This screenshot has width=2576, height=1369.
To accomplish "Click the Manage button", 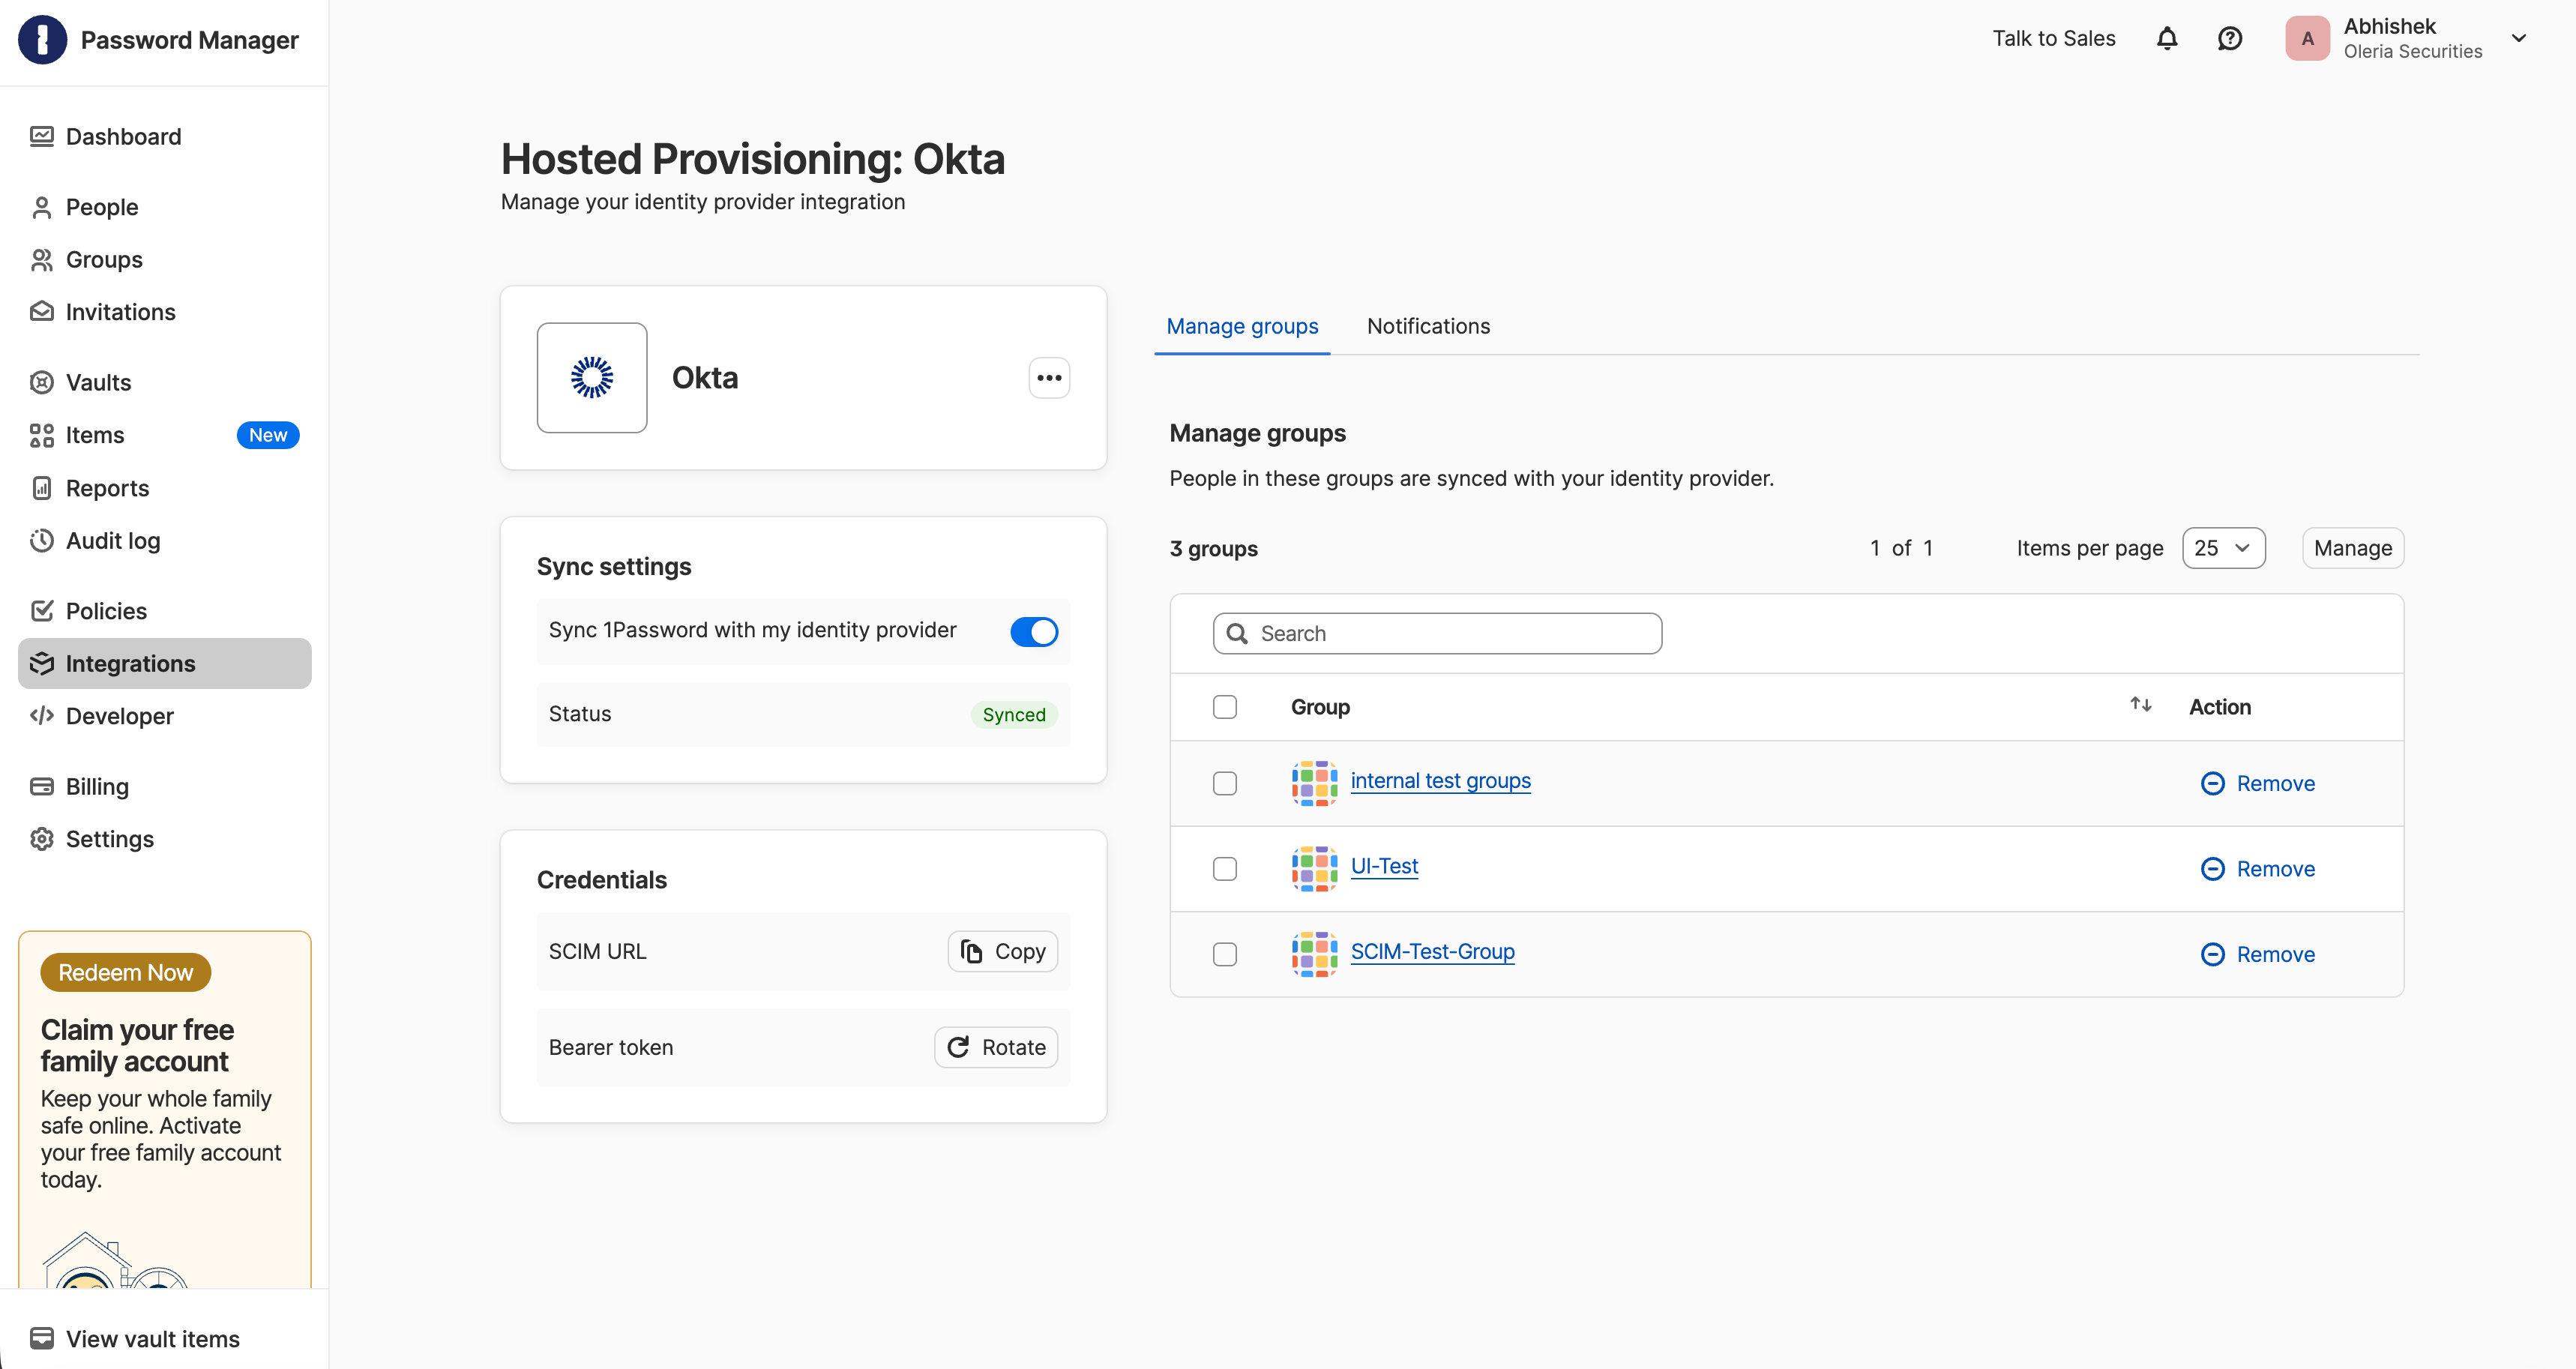I will 2353,548.
